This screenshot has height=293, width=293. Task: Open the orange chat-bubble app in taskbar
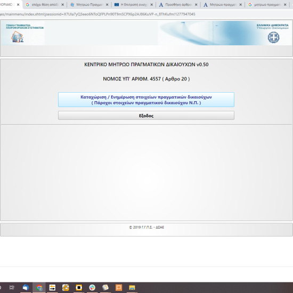point(119,287)
